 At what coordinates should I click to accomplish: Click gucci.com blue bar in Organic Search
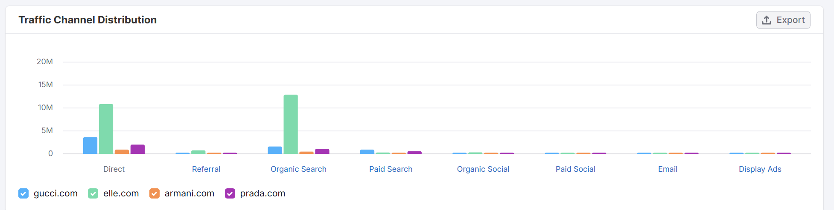click(x=275, y=150)
